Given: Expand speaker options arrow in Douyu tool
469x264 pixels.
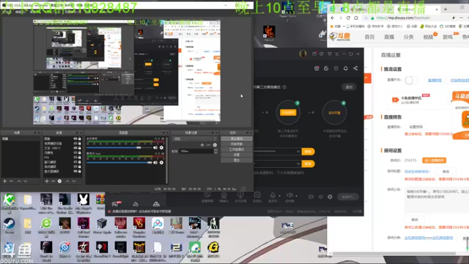Looking at the screenshot, I should (297, 196).
